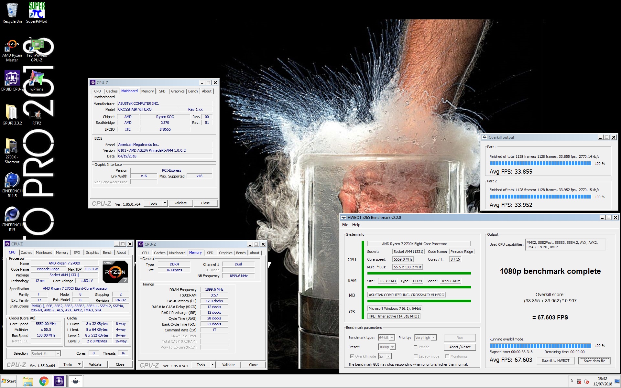Open the Overkill mode 2x dropdown
621x388 pixels.
pyautogui.click(x=385, y=356)
